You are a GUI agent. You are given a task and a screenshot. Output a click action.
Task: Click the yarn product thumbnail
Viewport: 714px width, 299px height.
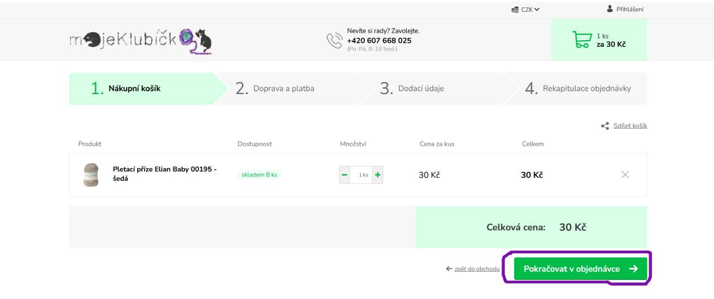(x=91, y=175)
